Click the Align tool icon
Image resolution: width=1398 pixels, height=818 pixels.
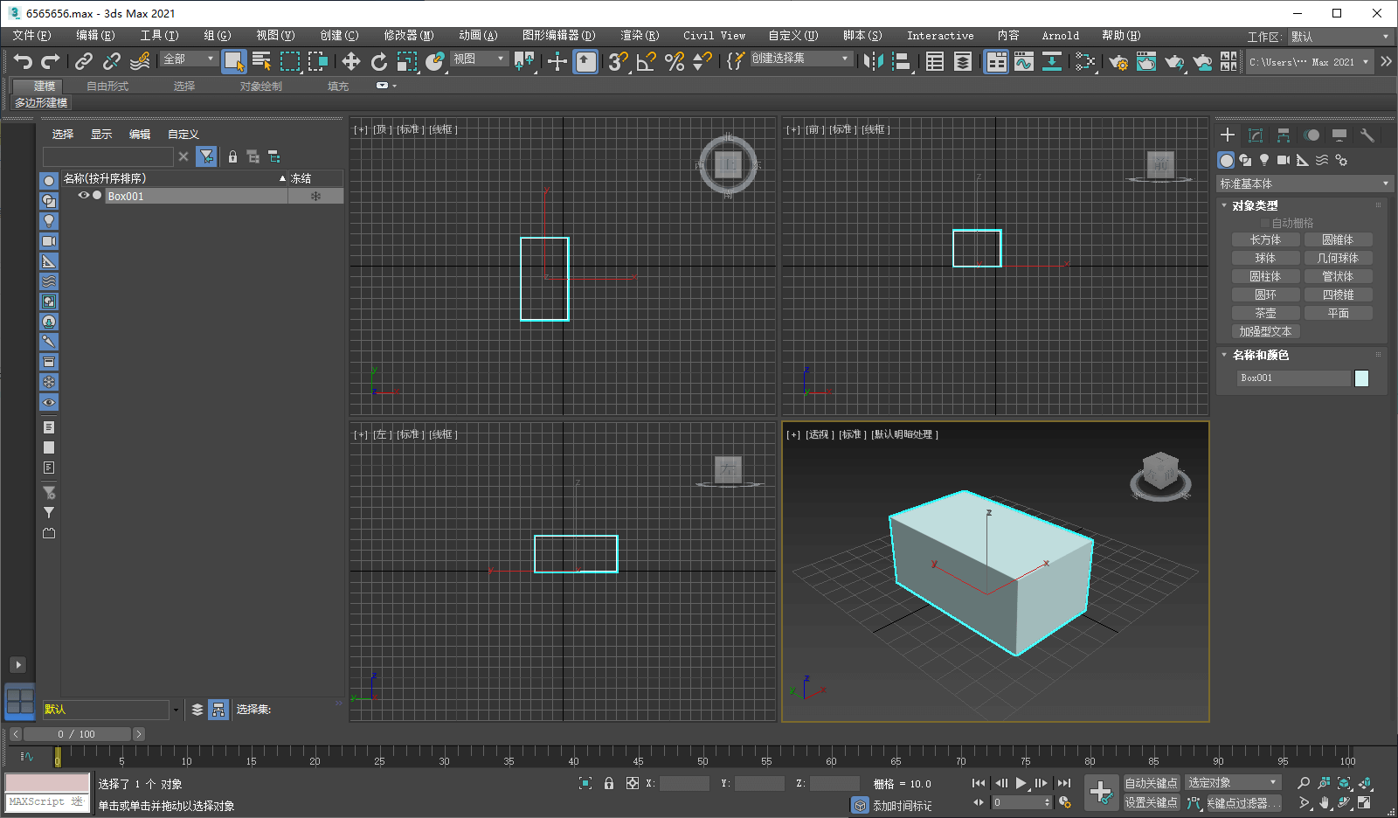click(902, 61)
